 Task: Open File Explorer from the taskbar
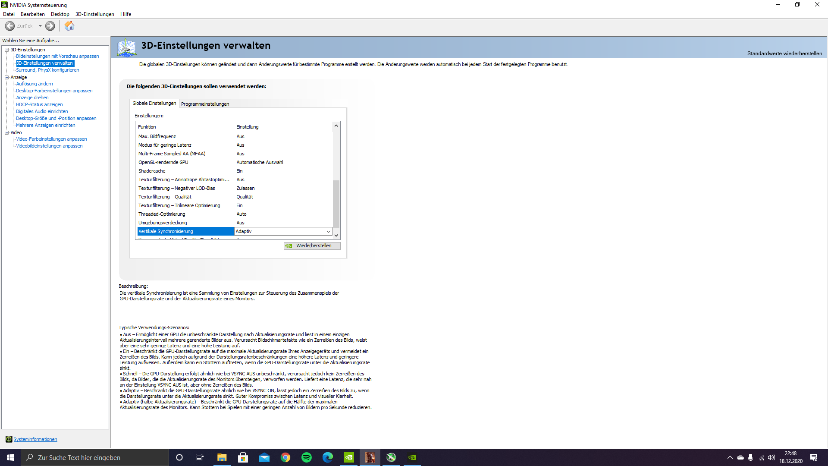tap(222, 457)
